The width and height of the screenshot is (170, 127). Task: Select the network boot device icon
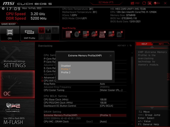point(119,34)
